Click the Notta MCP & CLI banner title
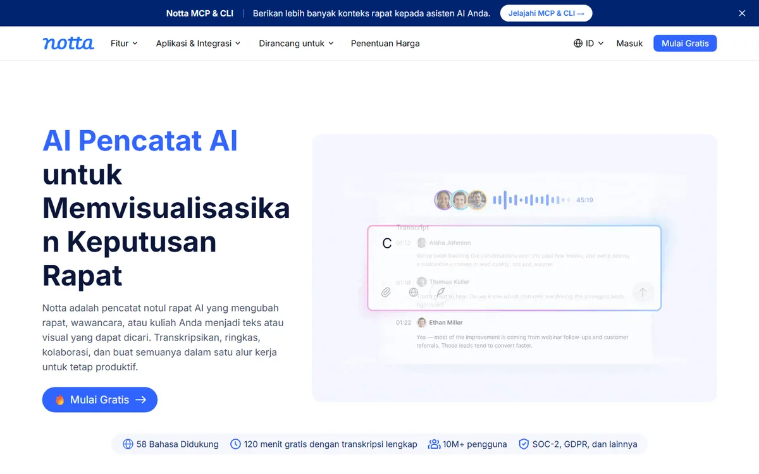Screen dimensions: 759x474 pyautogui.click(x=200, y=13)
